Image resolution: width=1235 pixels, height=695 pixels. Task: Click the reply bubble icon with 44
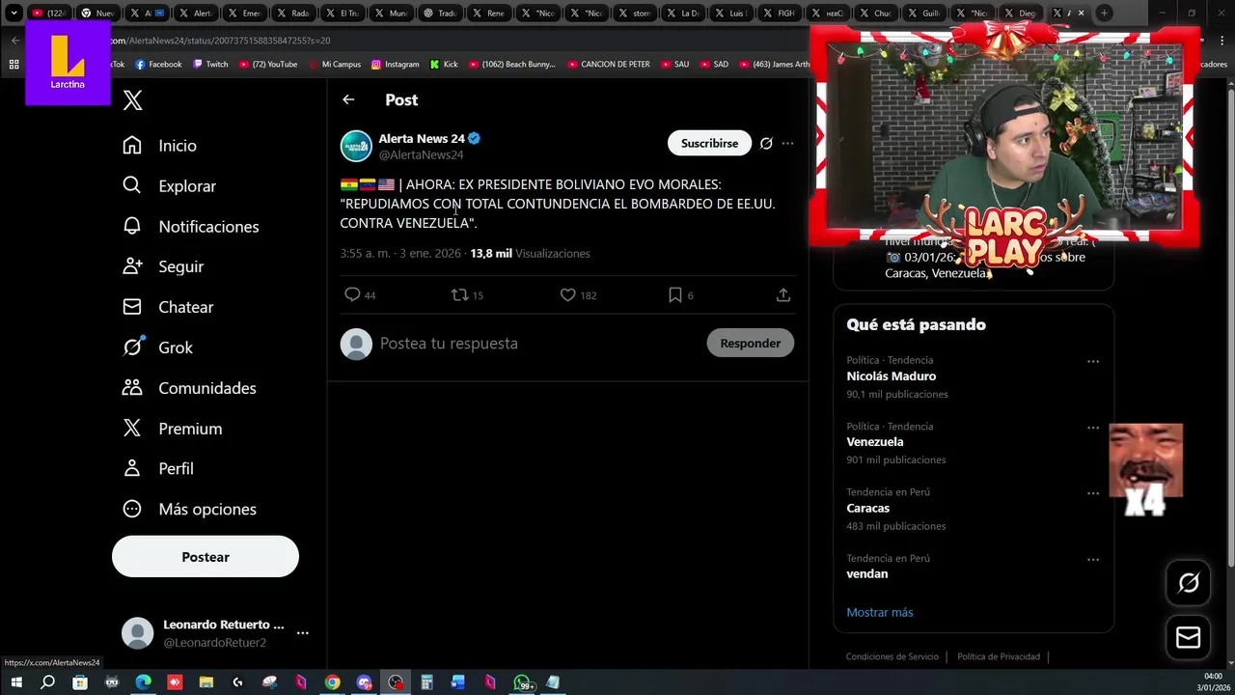pyautogui.click(x=352, y=294)
